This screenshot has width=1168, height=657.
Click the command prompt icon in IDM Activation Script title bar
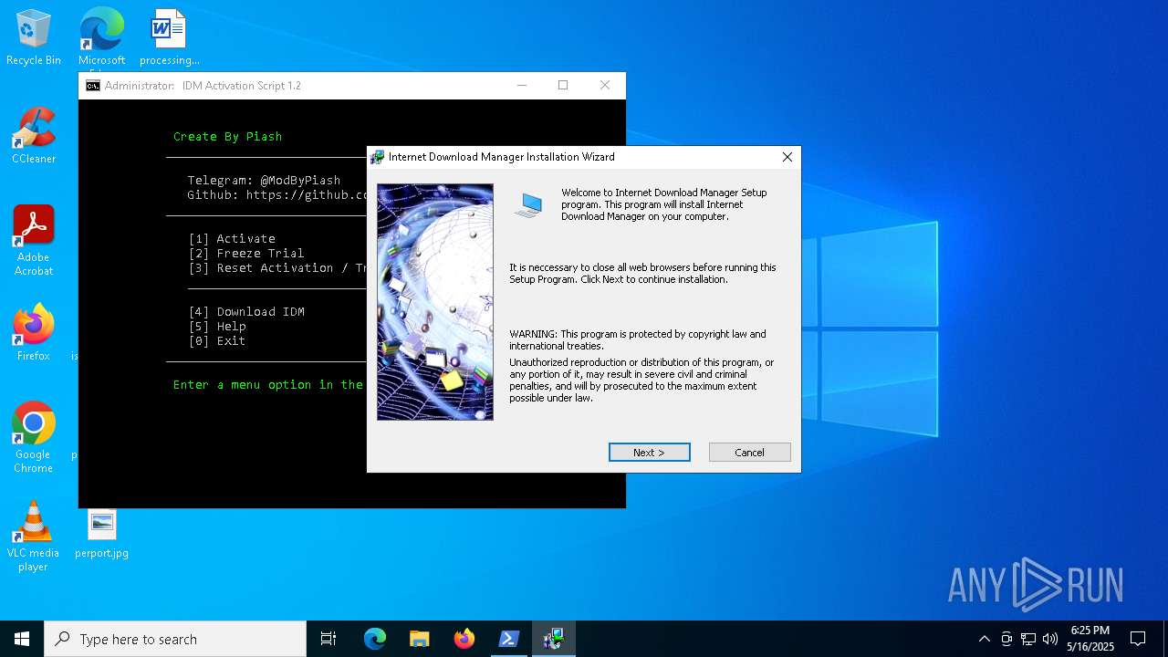click(93, 86)
